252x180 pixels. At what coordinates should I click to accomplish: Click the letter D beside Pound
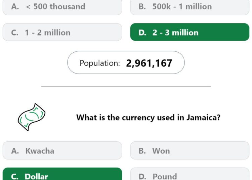pyautogui.click(x=142, y=177)
